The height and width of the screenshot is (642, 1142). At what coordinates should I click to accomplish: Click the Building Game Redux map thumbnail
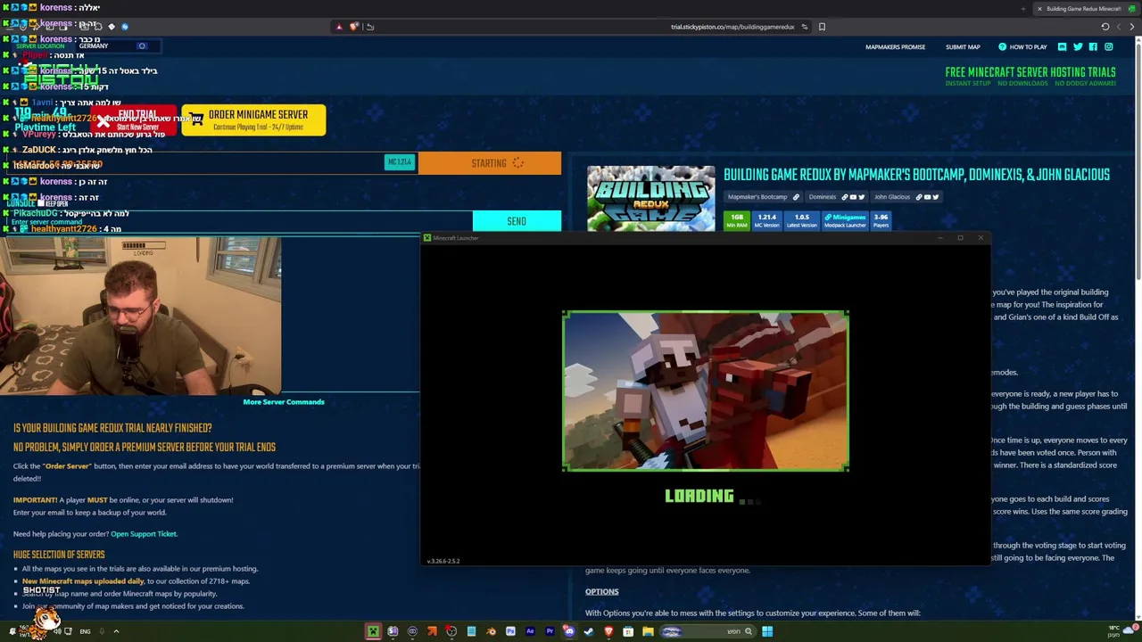(x=651, y=198)
